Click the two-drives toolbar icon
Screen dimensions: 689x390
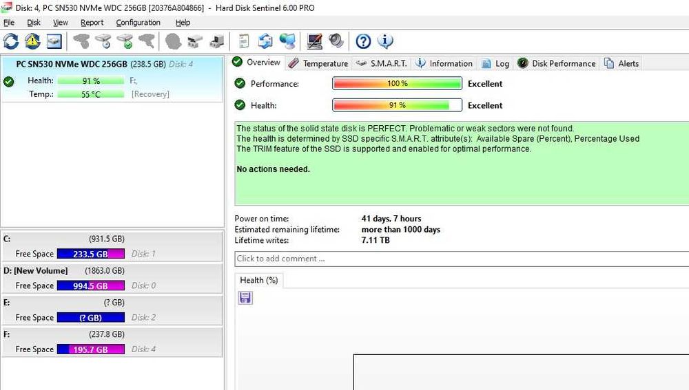point(195,42)
